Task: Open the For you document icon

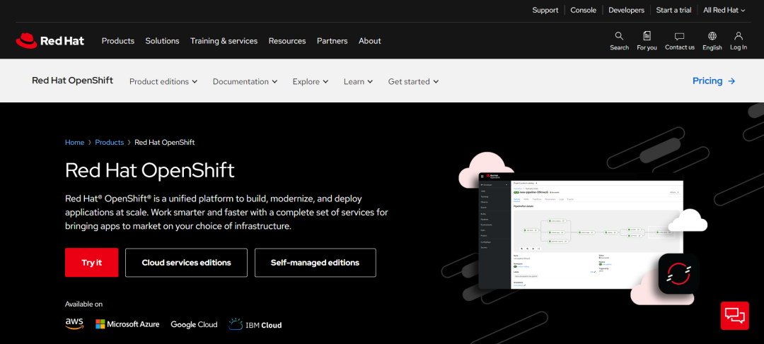Action: coord(647,36)
